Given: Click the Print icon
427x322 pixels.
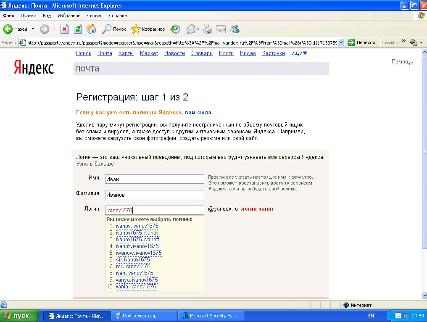Looking at the screenshot, I should click(208, 29).
